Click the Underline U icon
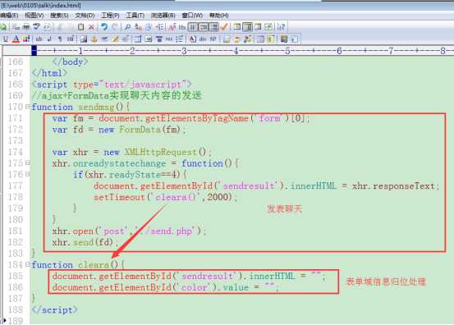 6,39
